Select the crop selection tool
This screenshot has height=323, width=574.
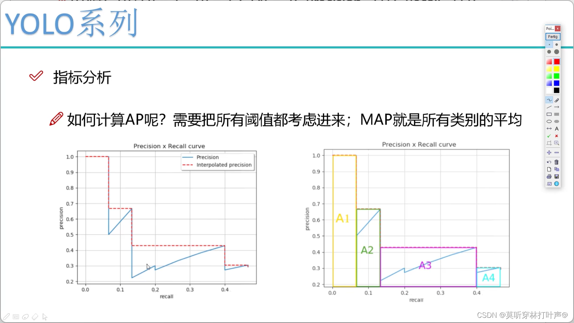tap(549, 142)
